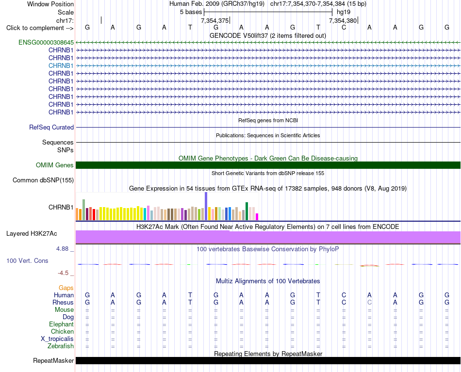
Task: Click the 7,354,375 position marker
Action: coord(215,20)
